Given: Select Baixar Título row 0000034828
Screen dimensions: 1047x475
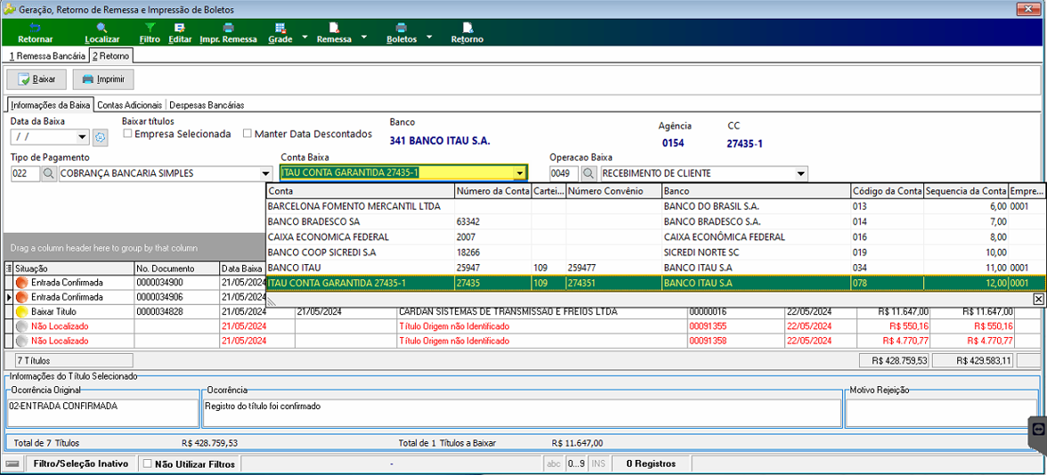Looking at the screenshot, I should click(521, 311).
